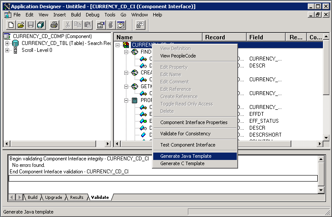Expand the CURRENCY_CD_TBL table node
332x217 pixels.
(x=7, y=43)
